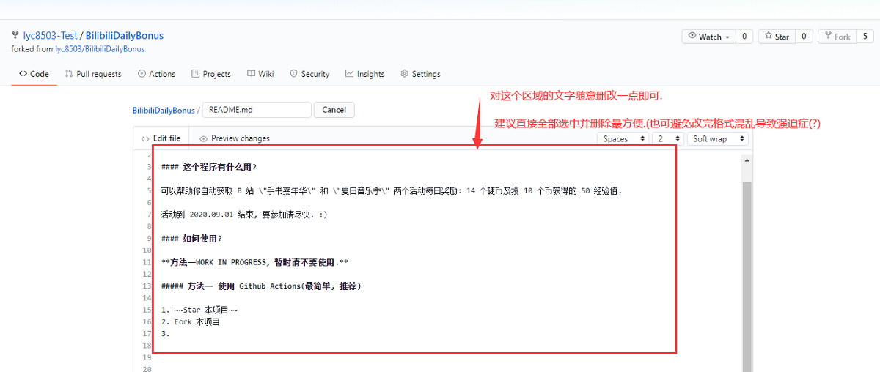
Task: Click the Wiki book icon
Action: tap(252, 74)
